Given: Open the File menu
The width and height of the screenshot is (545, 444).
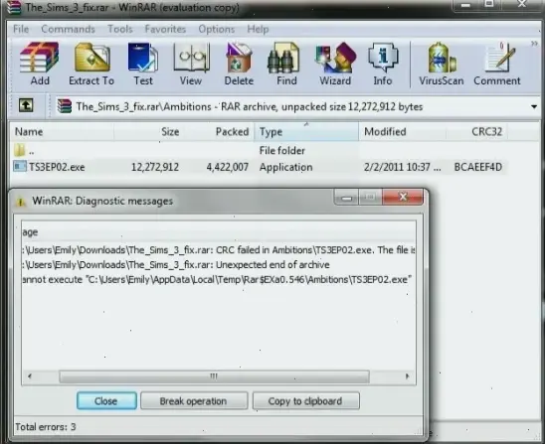Looking at the screenshot, I should pyautogui.click(x=21, y=29).
